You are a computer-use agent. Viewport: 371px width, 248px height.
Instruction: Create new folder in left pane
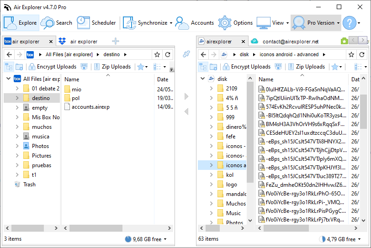click(19, 67)
